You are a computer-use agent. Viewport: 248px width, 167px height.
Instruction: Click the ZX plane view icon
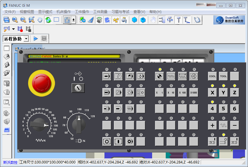click(x=67, y=20)
